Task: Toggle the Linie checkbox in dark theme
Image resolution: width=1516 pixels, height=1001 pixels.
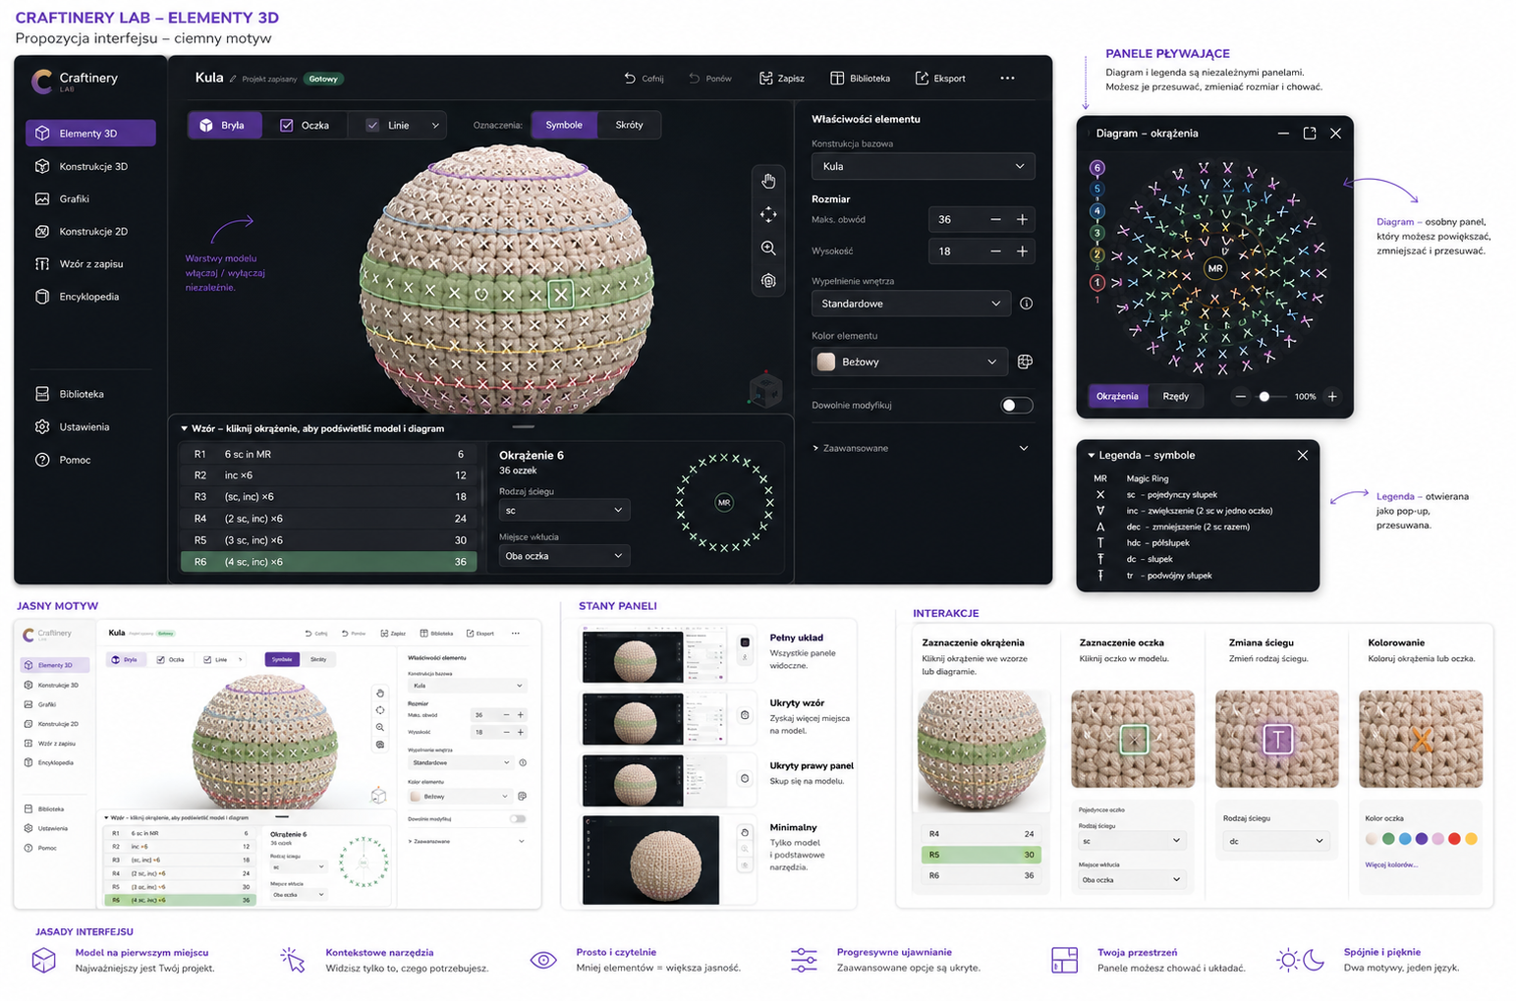Action: pos(372,125)
